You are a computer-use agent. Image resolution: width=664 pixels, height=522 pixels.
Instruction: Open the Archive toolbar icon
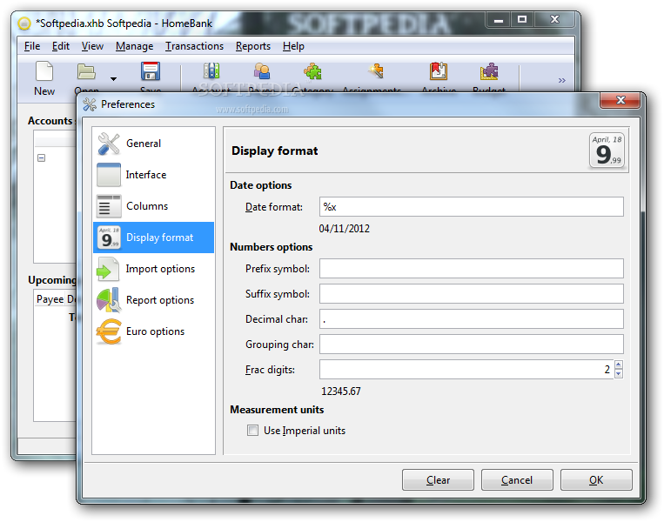pyautogui.click(x=439, y=71)
